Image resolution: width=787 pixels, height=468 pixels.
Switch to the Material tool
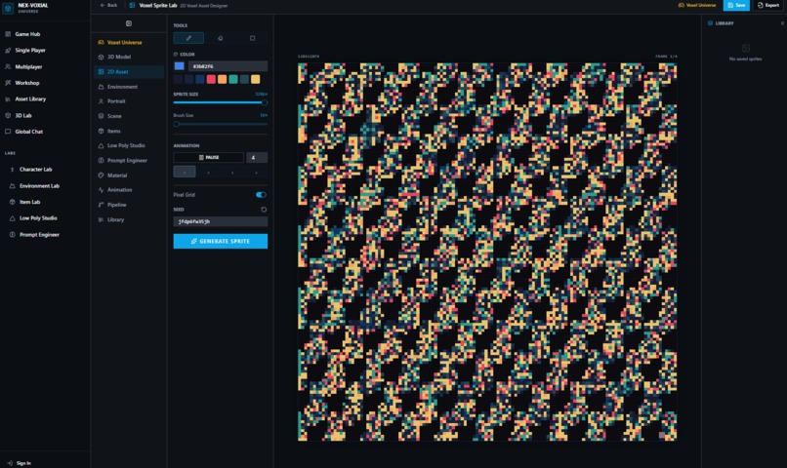129,175
